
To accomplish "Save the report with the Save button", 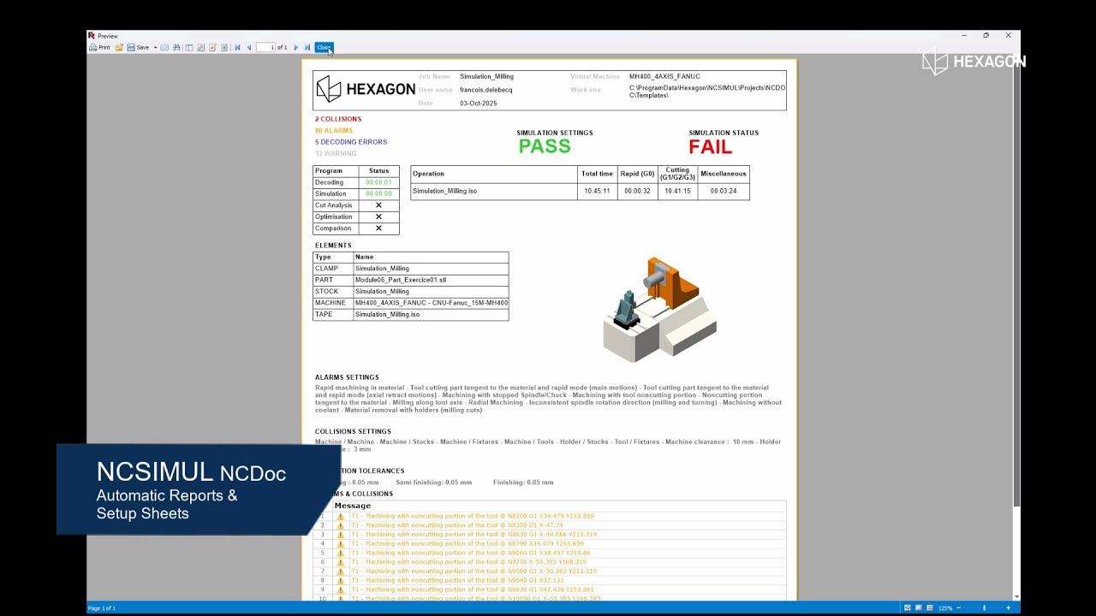I will tap(138, 47).
